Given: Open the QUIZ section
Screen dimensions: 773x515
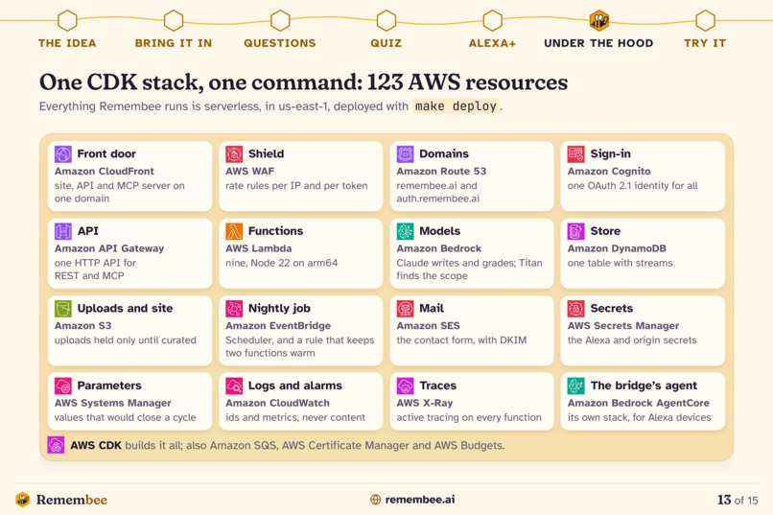Looking at the screenshot, I should [x=386, y=43].
